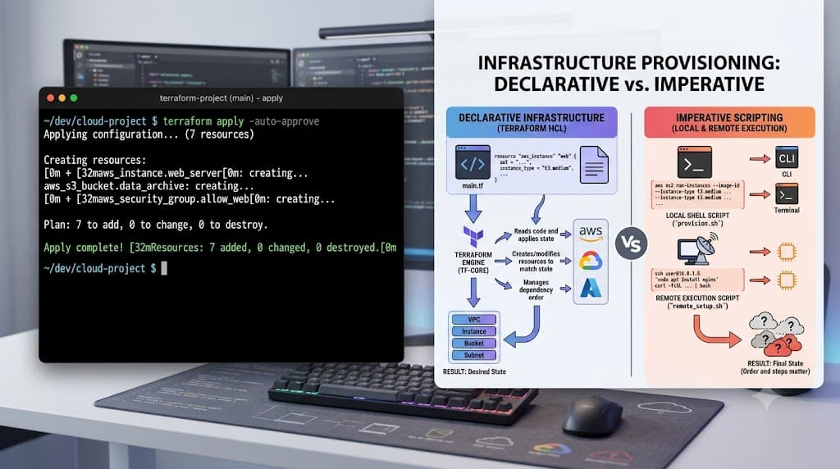The image size is (840, 469).
Task: Click the aws ec2 run-instances code snippet
Action: coord(697,194)
